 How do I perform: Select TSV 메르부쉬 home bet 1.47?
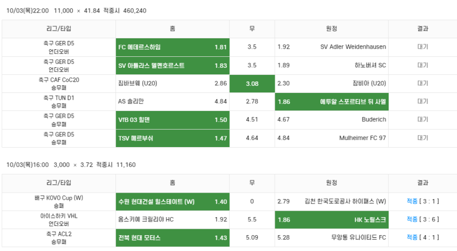click(x=172, y=138)
